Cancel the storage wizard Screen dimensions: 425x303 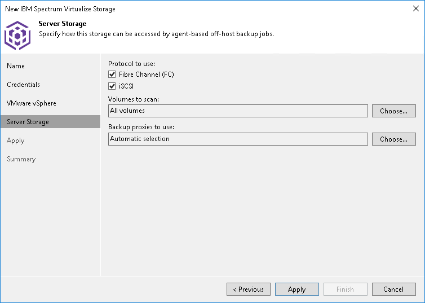pos(393,289)
